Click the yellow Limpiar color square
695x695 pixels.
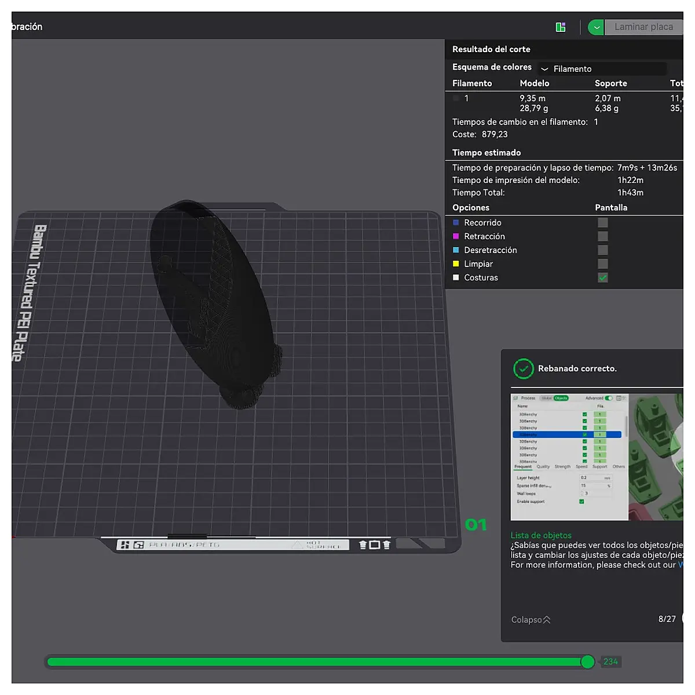click(x=456, y=264)
